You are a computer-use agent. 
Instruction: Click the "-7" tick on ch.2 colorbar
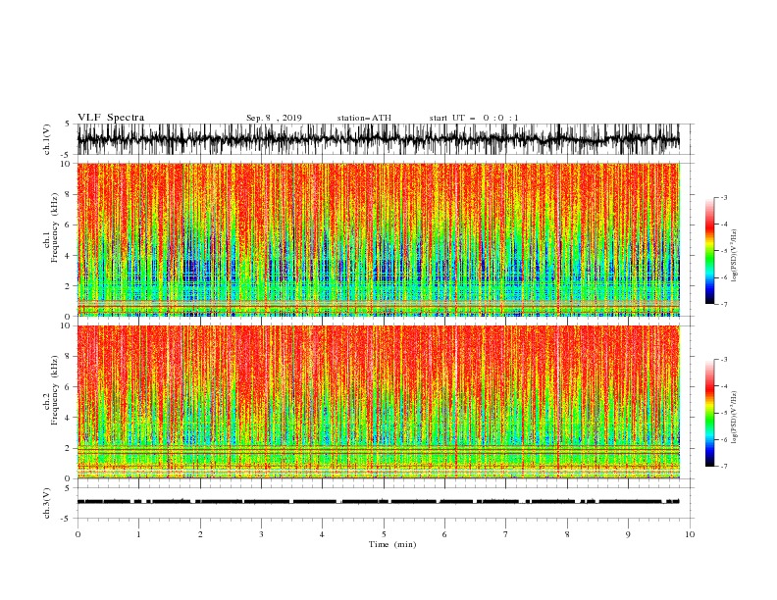click(723, 466)
